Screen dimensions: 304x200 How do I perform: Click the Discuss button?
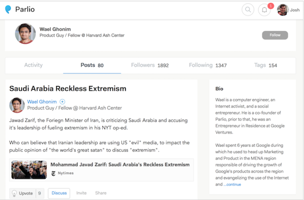(x=59, y=193)
